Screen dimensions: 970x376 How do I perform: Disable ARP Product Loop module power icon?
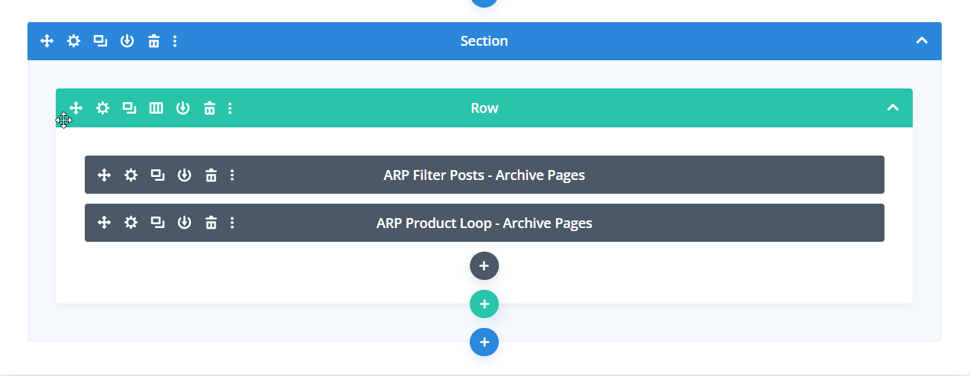pos(184,223)
